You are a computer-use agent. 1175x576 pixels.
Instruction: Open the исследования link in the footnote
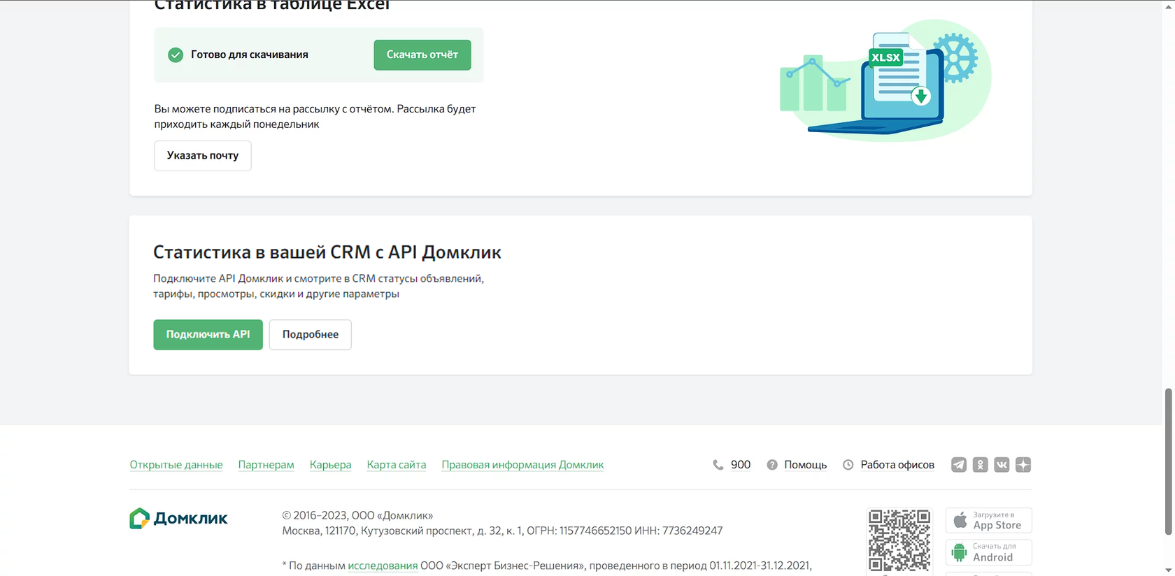tap(383, 566)
